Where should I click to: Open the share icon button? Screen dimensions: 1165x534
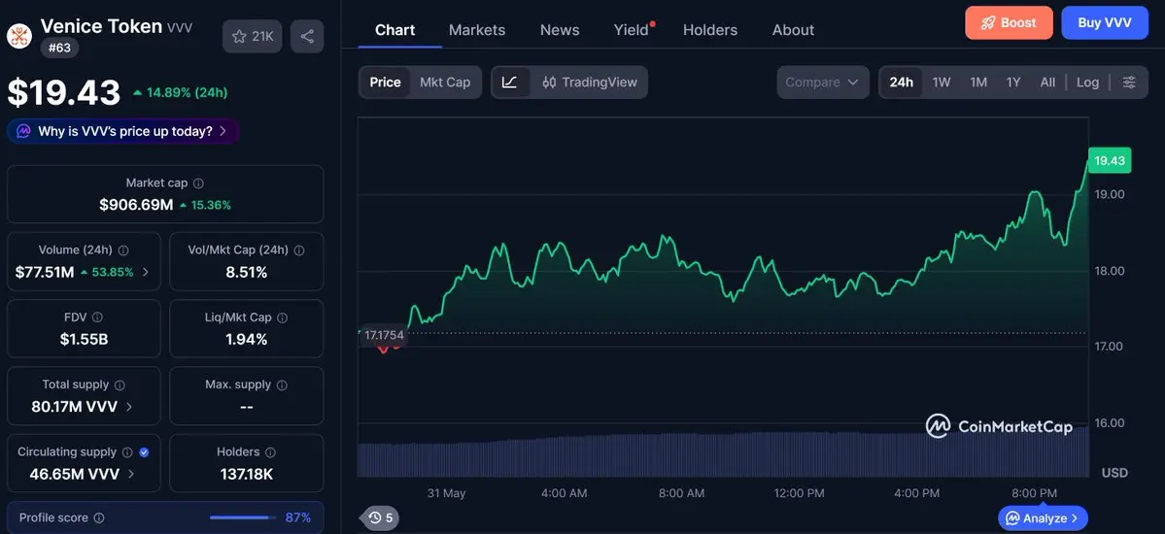(307, 36)
